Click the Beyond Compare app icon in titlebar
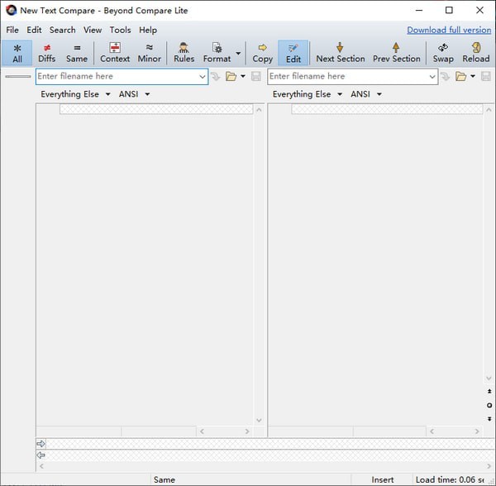This screenshot has height=486, width=496. pyautogui.click(x=11, y=11)
